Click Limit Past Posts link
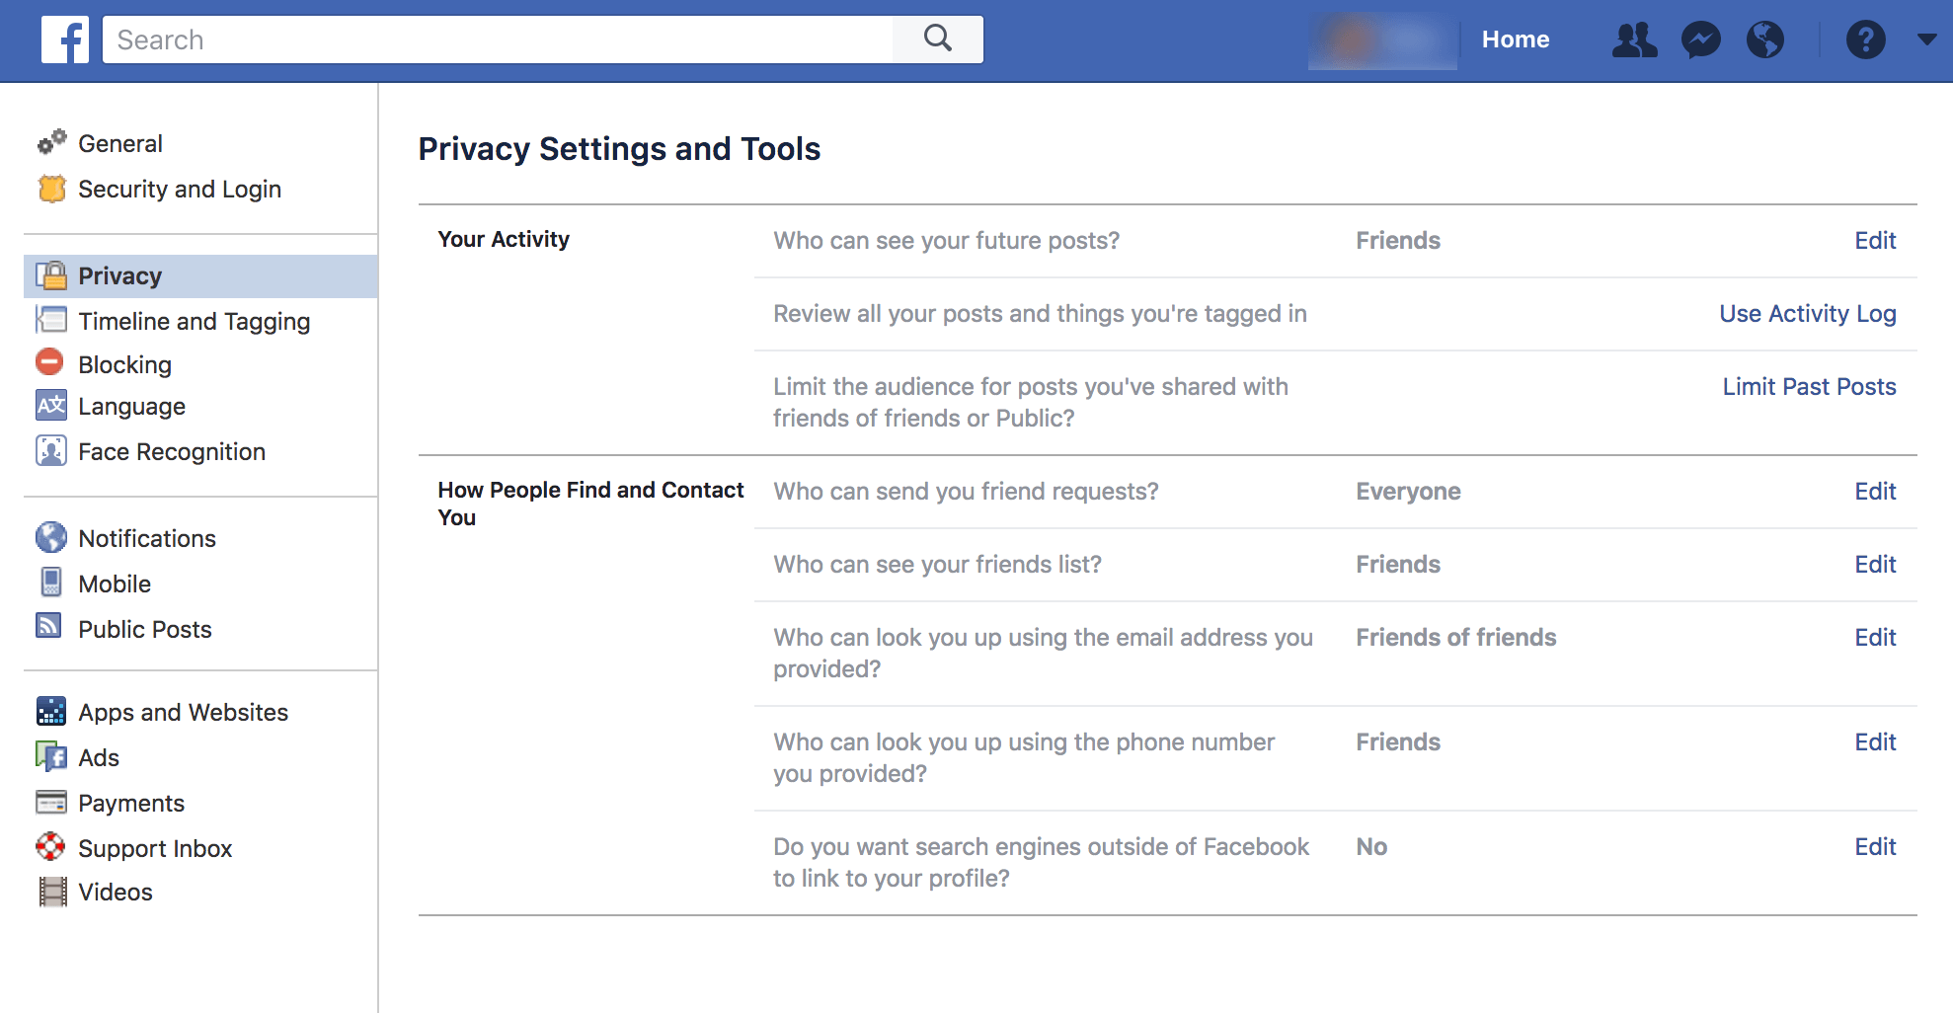 coord(1809,387)
